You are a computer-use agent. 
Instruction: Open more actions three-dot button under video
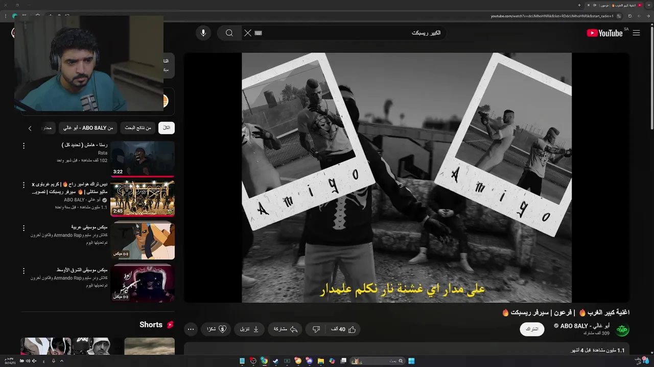pyautogui.click(x=191, y=329)
